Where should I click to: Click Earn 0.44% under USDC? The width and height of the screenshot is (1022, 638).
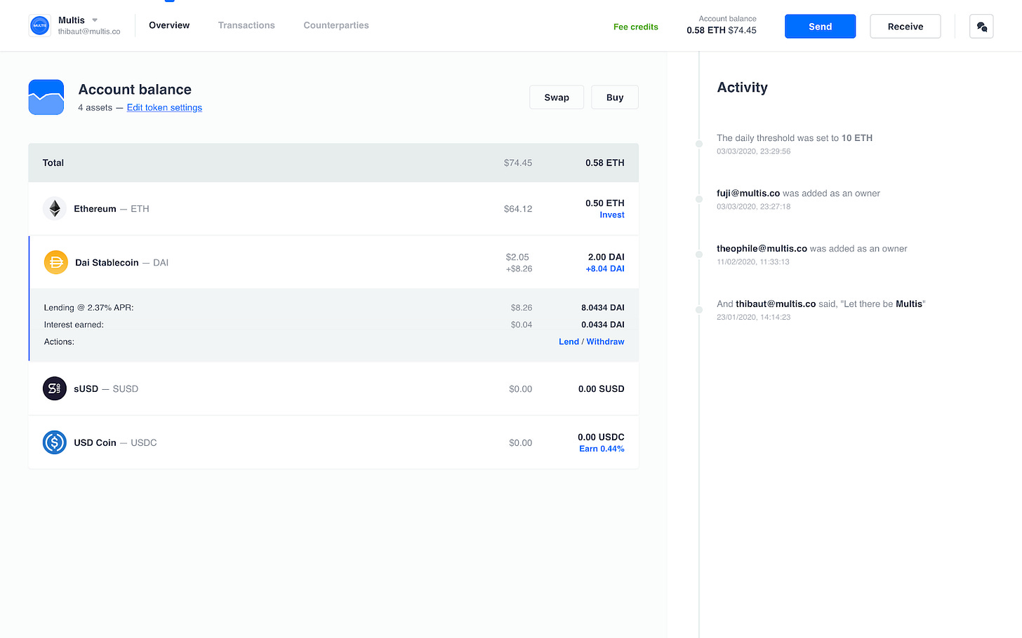602,449
